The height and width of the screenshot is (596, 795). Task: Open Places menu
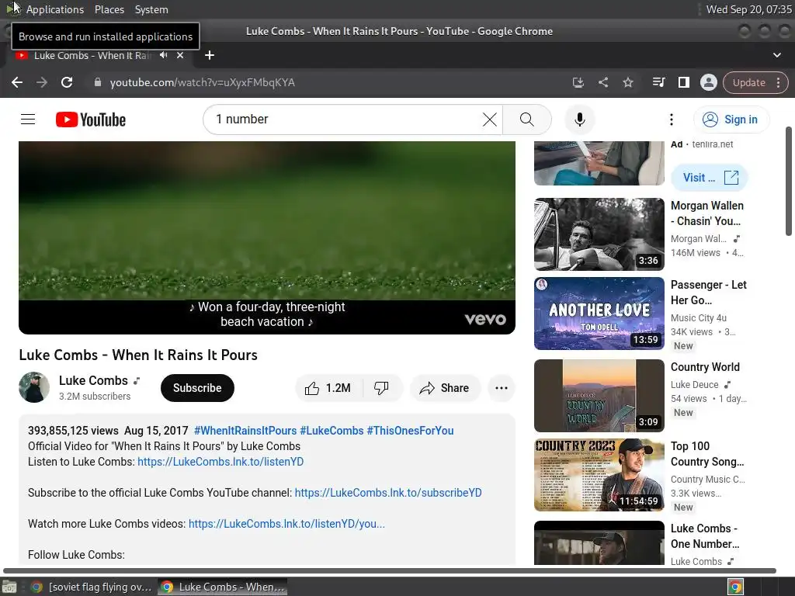tap(109, 9)
